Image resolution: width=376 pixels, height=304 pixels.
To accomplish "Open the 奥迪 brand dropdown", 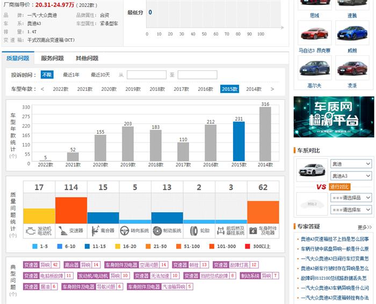I will [351, 164].
